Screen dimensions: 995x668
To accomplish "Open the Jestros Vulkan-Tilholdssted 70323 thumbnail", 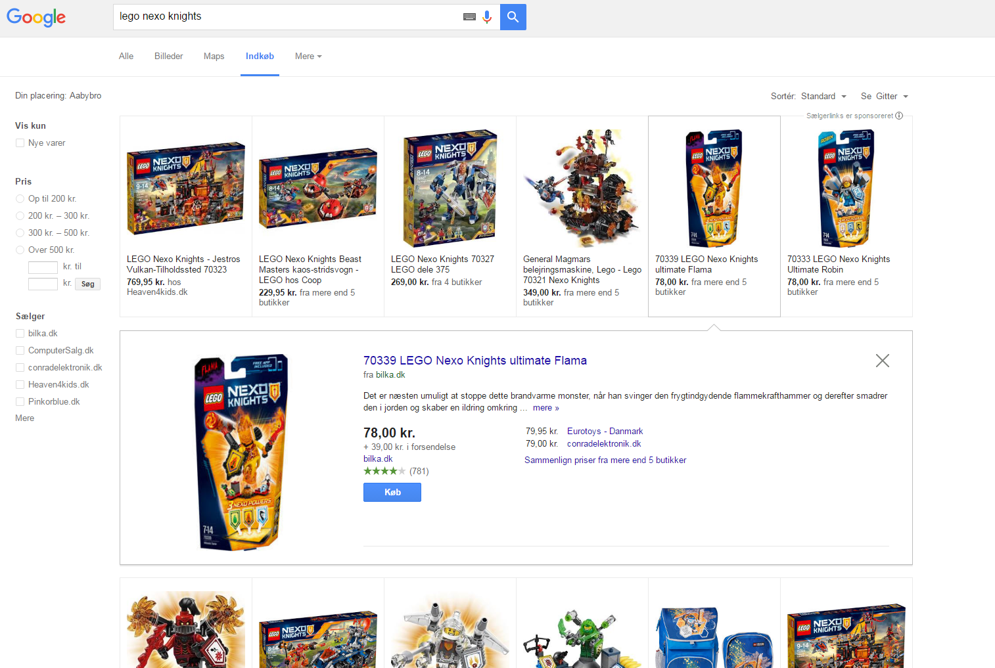I will pos(186,189).
